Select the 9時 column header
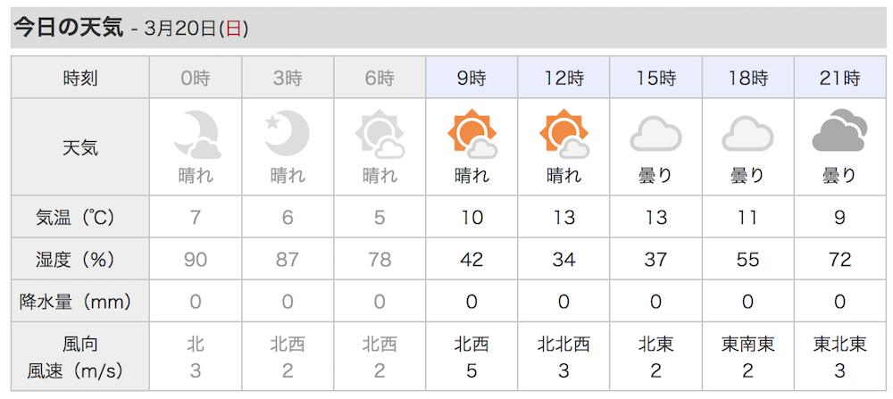 pos(472,77)
